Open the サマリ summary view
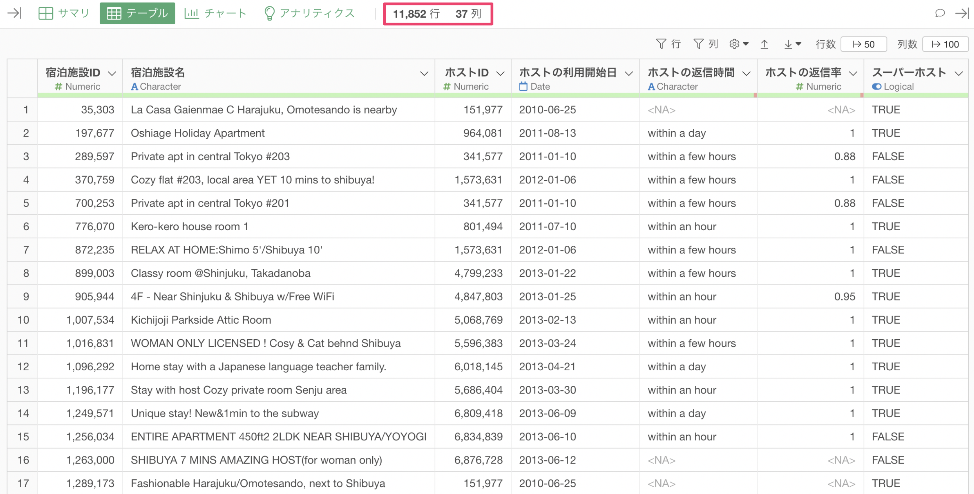The height and width of the screenshot is (494, 974). pyautogui.click(x=64, y=13)
